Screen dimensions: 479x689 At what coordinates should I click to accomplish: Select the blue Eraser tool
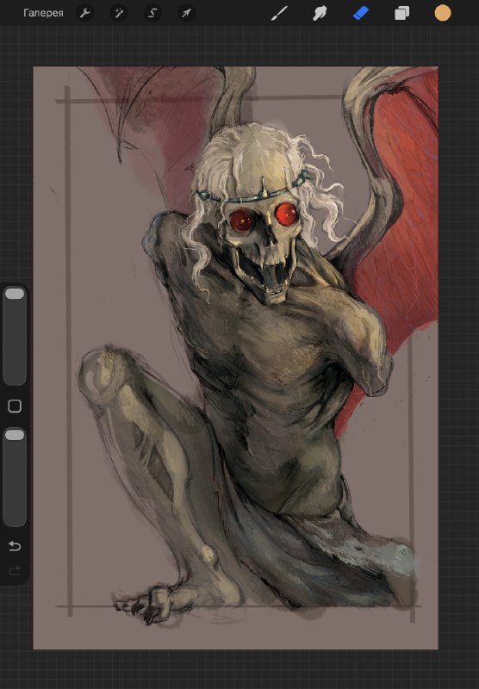(361, 13)
